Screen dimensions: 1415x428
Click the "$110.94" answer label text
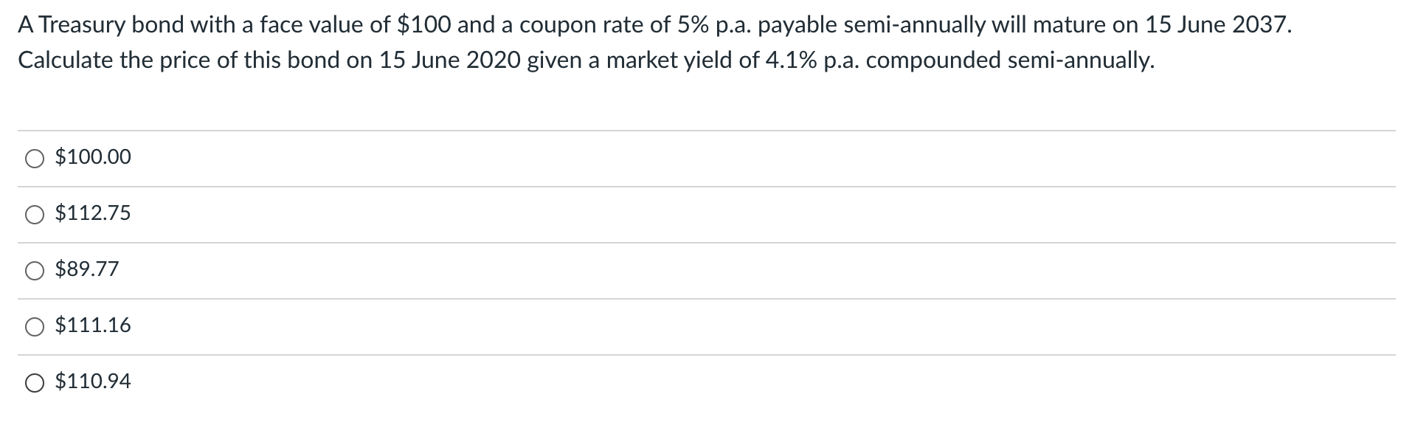93,382
